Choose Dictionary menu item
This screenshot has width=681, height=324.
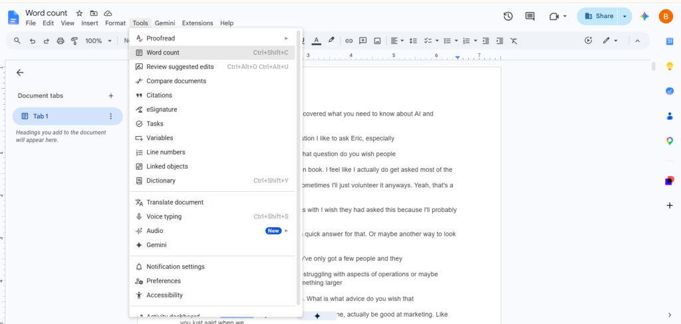point(212,181)
